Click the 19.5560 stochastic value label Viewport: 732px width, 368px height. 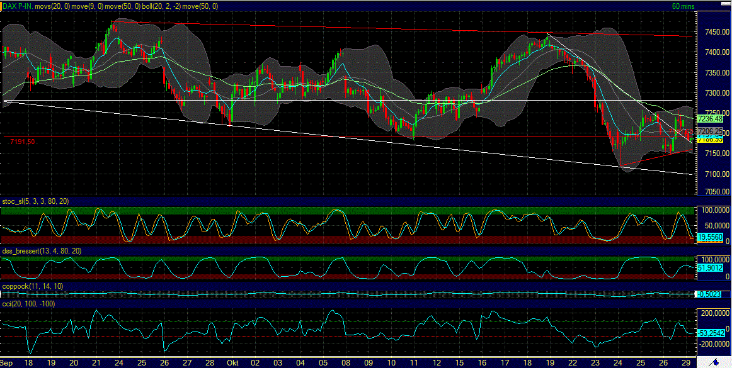[711, 237]
